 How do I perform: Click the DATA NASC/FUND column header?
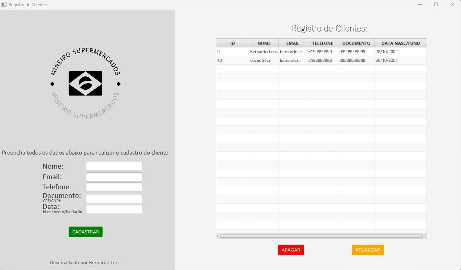tap(400, 43)
